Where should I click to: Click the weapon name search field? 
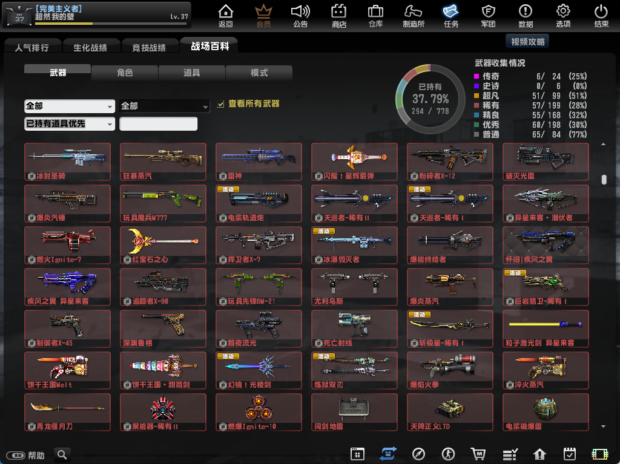click(159, 124)
